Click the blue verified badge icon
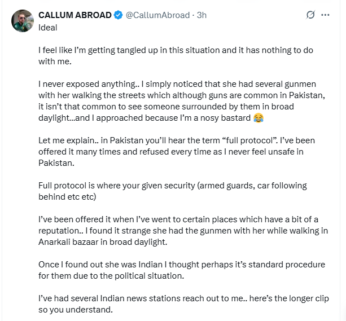Viewport: 346px width, 321px height. pos(117,15)
